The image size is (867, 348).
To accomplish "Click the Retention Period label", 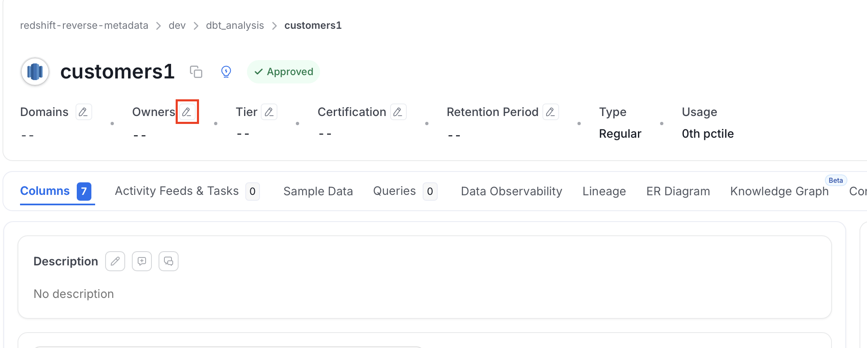I will pyautogui.click(x=492, y=112).
